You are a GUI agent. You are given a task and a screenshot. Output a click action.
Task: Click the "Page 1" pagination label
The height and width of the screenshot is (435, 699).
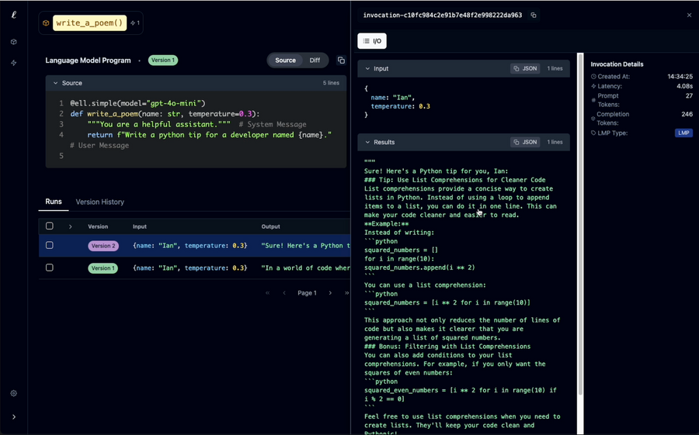[307, 293]
